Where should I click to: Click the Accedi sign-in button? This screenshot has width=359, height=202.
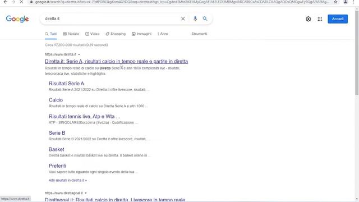tap(338, 19)
